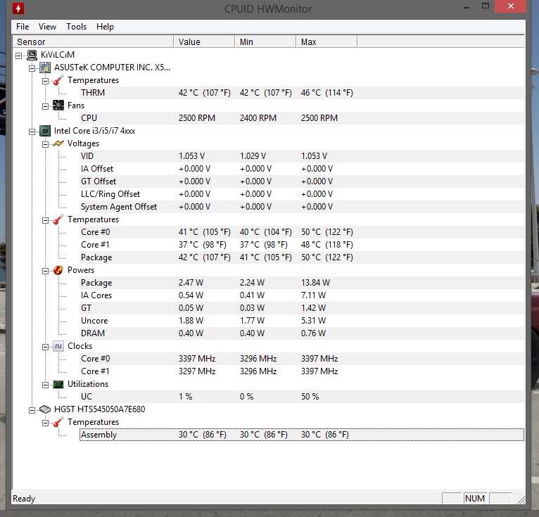This screenshot has height=517, width=539.
Task: Select the CPU fan row
Action: (302, 118)
